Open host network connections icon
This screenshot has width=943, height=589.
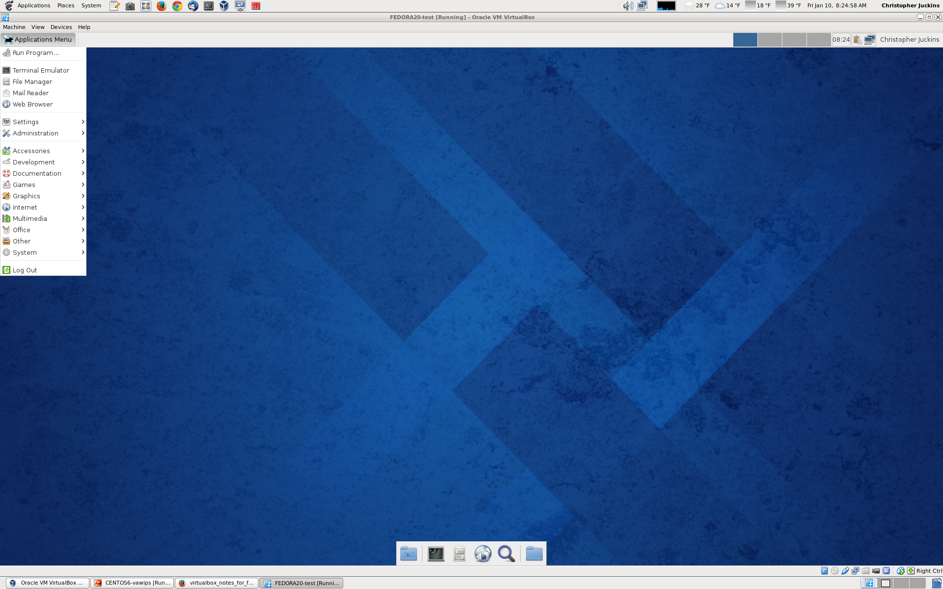(642, 6)
